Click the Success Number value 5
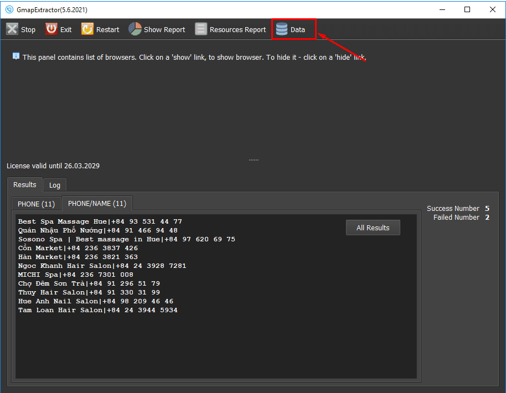506x393 pixels. click(487, 209)
